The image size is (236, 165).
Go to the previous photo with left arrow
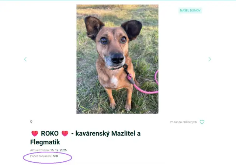(25, 59)
